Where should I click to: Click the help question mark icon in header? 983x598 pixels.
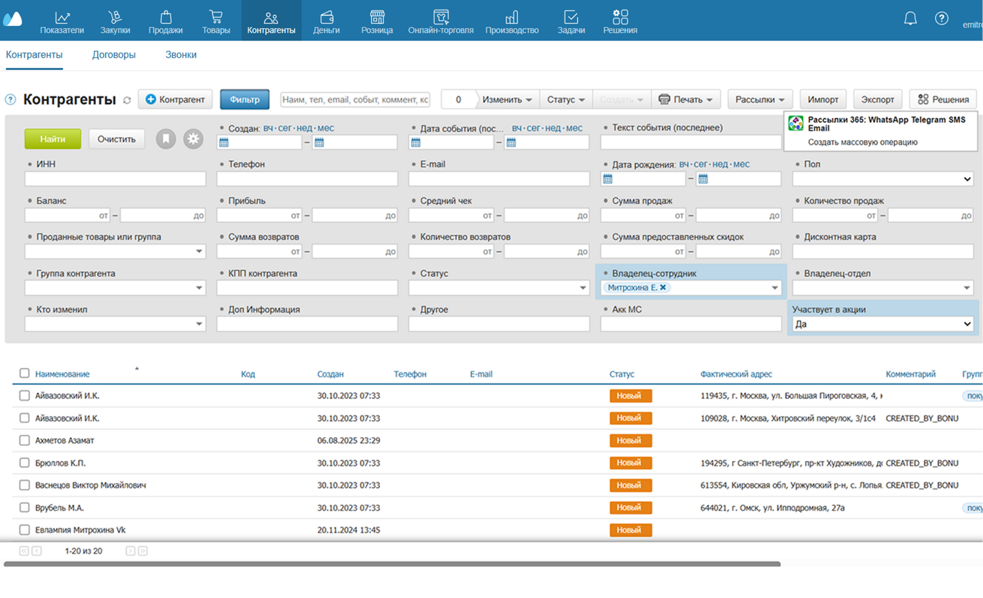point(941,19)
